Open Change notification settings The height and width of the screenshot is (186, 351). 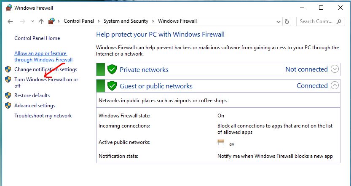click(46, 69)
